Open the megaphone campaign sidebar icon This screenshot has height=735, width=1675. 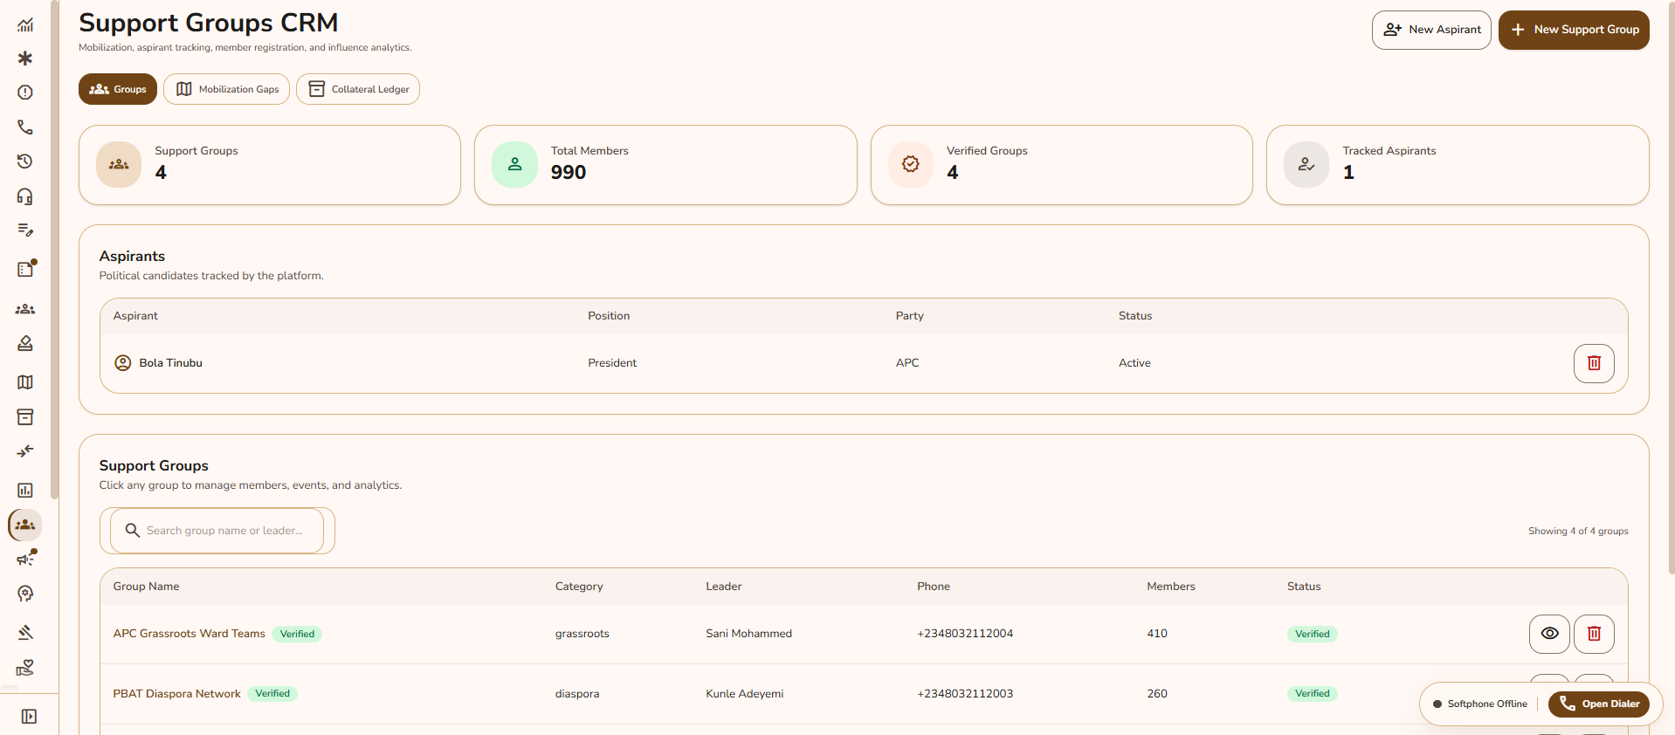click(x=25, y=559)
